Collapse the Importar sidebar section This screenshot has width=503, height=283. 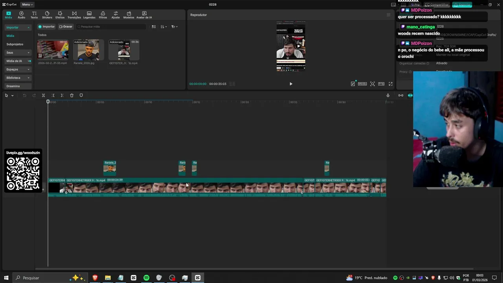point(18,28)
